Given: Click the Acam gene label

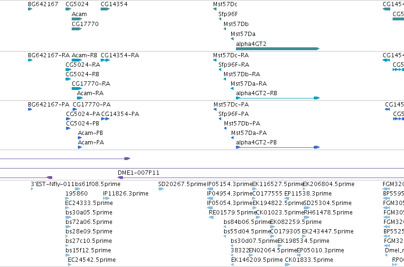Looking at the screenshot, I should point(79,14).
